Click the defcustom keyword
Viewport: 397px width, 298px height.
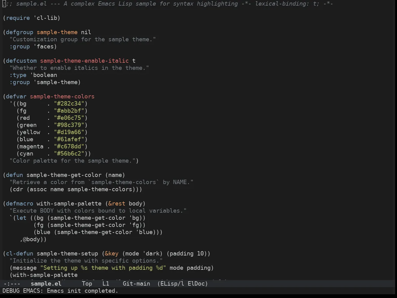(x=21, y=61)
